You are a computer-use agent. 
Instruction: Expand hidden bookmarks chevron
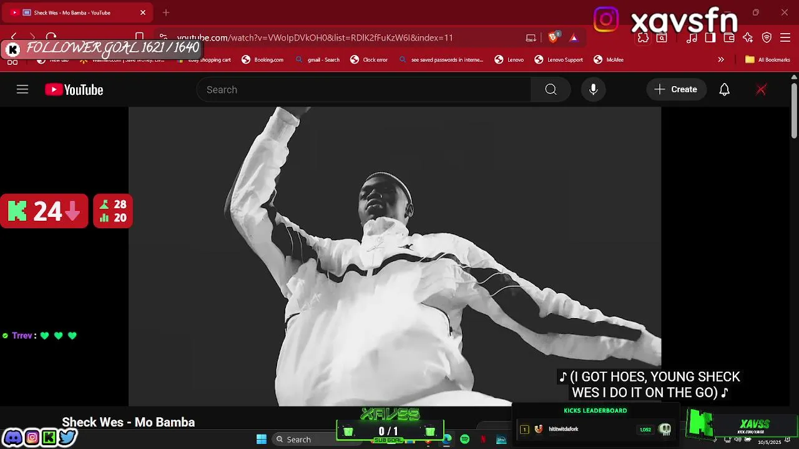(x=721, y=60)
